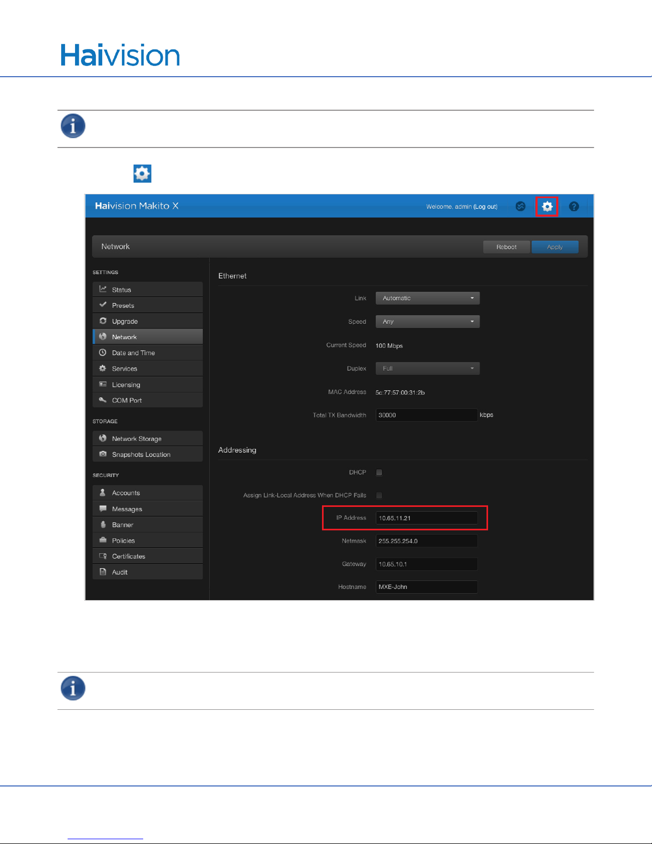This screenshot has width=652, height=844.
Task: Click the IP Address input field
Action: tap(426, 518)
